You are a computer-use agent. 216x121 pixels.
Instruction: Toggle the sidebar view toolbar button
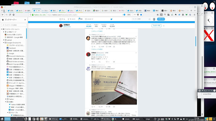tap(161, 15)
